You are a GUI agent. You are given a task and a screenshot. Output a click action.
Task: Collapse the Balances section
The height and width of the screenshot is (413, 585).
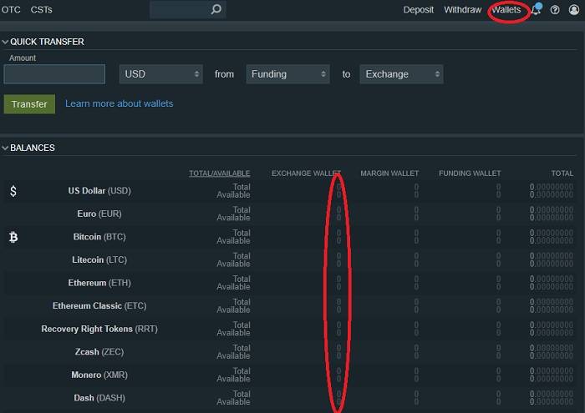pyautogui.click(x=5, y=149)
